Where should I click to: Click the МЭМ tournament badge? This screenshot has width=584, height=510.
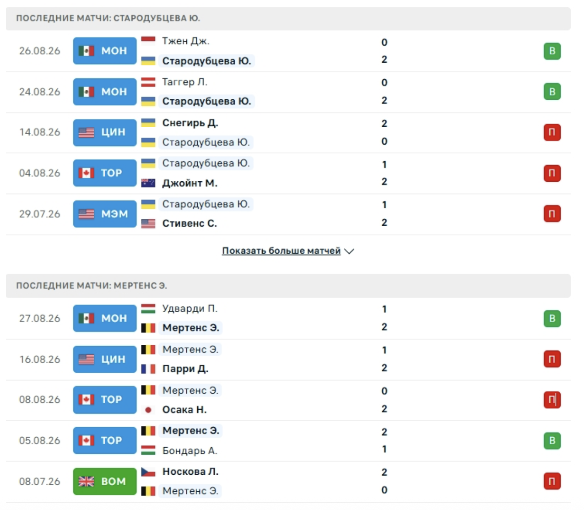point(105,214)
